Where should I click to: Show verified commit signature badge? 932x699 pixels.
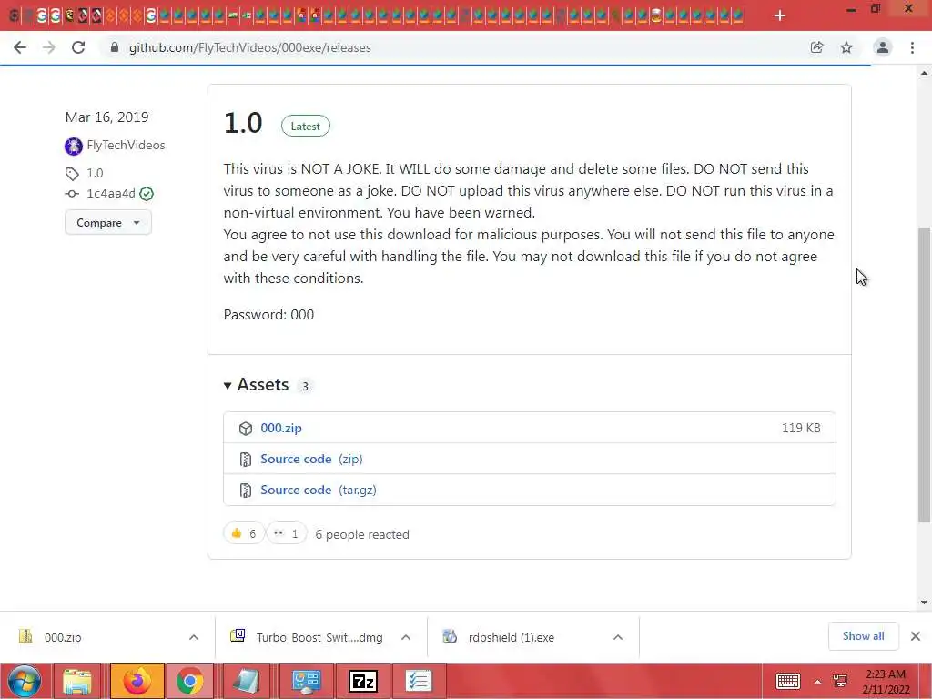(x=147, y=194)
